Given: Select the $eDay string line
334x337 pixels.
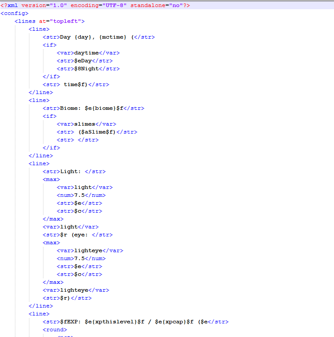Looking at the screenshot, I should 84,61.
